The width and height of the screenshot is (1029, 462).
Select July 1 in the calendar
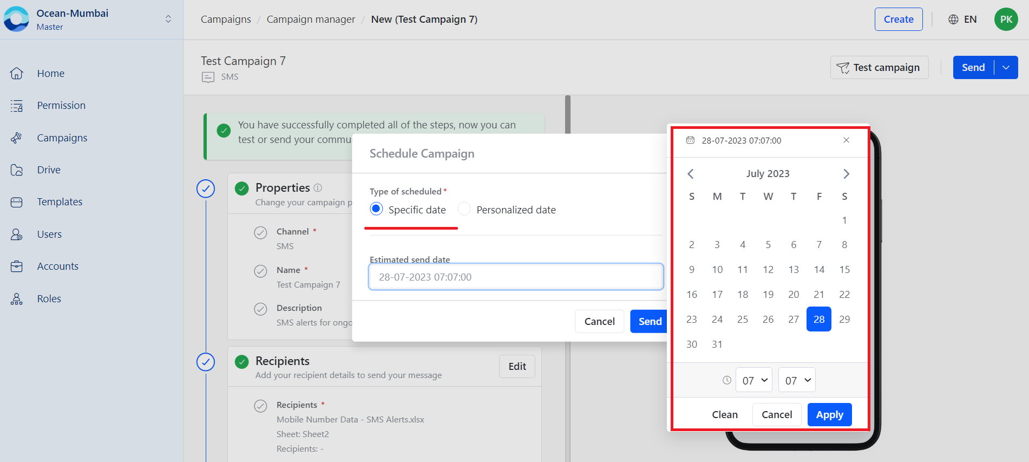(844, 220)
